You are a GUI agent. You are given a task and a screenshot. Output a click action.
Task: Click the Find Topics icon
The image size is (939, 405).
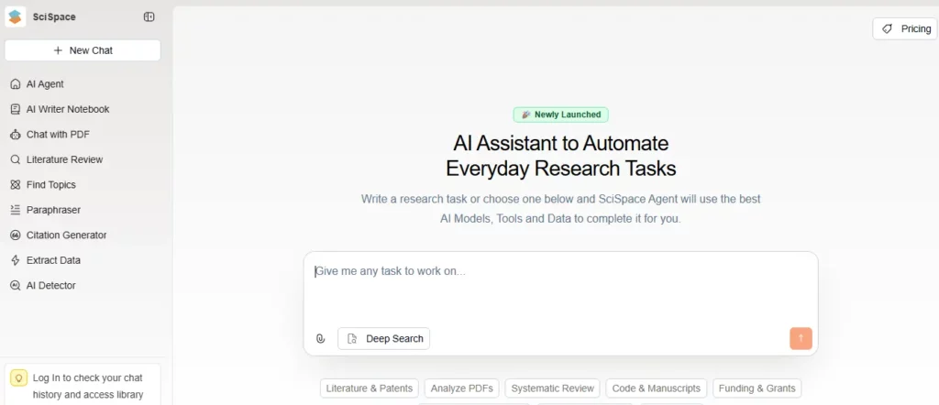pos(16,185)
